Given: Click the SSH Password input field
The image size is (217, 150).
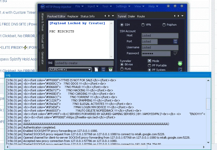Looking at the screenshot, I should 156,53.
